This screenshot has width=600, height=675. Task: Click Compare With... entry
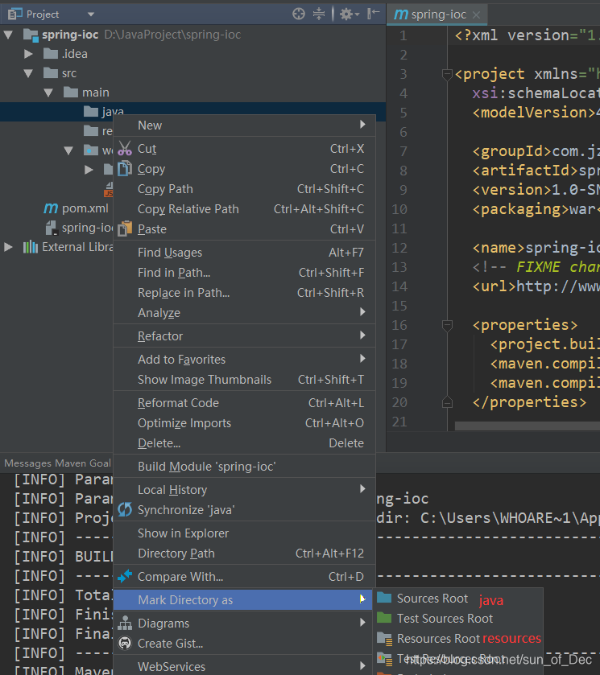click(x=244, y=577)
